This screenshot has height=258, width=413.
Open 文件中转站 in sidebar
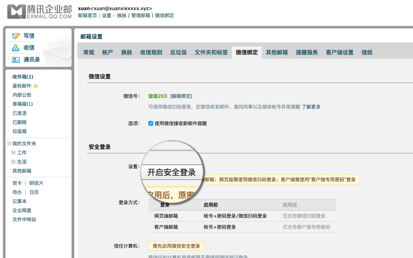click(x=24, y=219)
